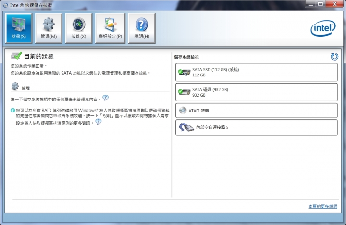Open the 狀態(S) status tab

(19, 28)
